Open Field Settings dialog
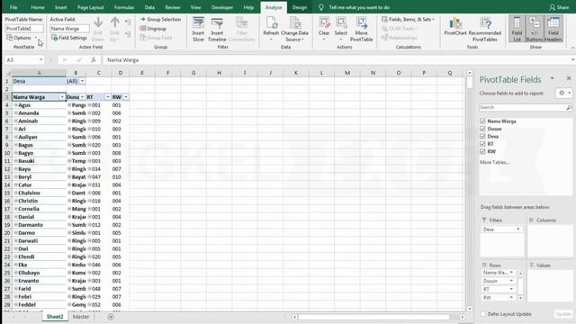The width and height of the screenshot is (576, 324). [69, 38]
